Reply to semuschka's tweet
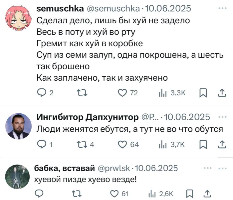 40,94
